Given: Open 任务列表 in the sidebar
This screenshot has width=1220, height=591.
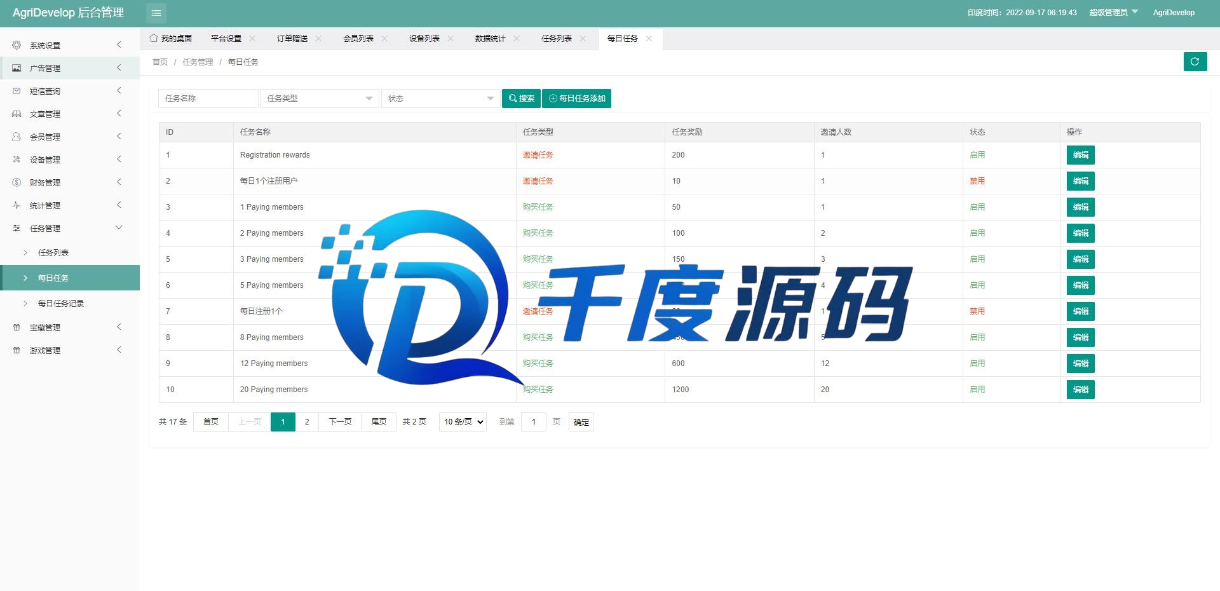Looking at the screenshot, I should click(70, 252).
